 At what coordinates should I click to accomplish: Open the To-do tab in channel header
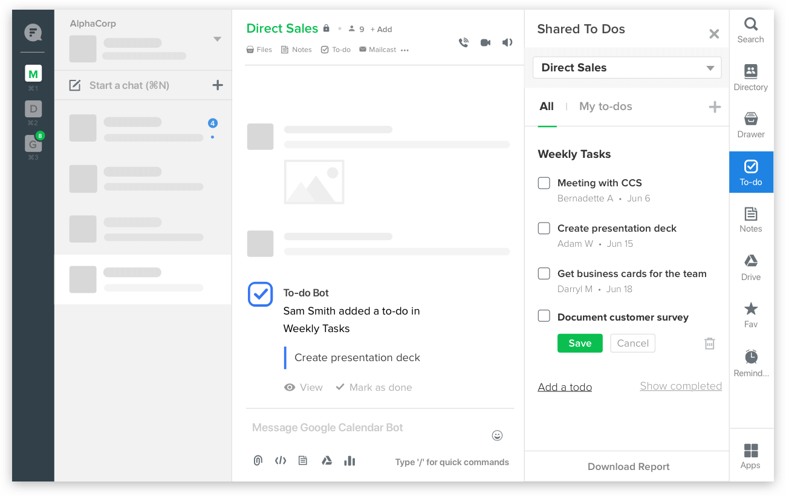pos(336,50)
